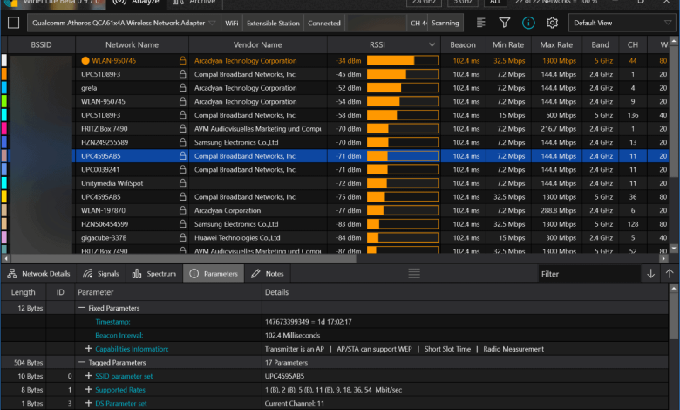Click lock icon on gigacube-337B row
The width and height of the screenshot is (680, 410).
pos(182,237)
